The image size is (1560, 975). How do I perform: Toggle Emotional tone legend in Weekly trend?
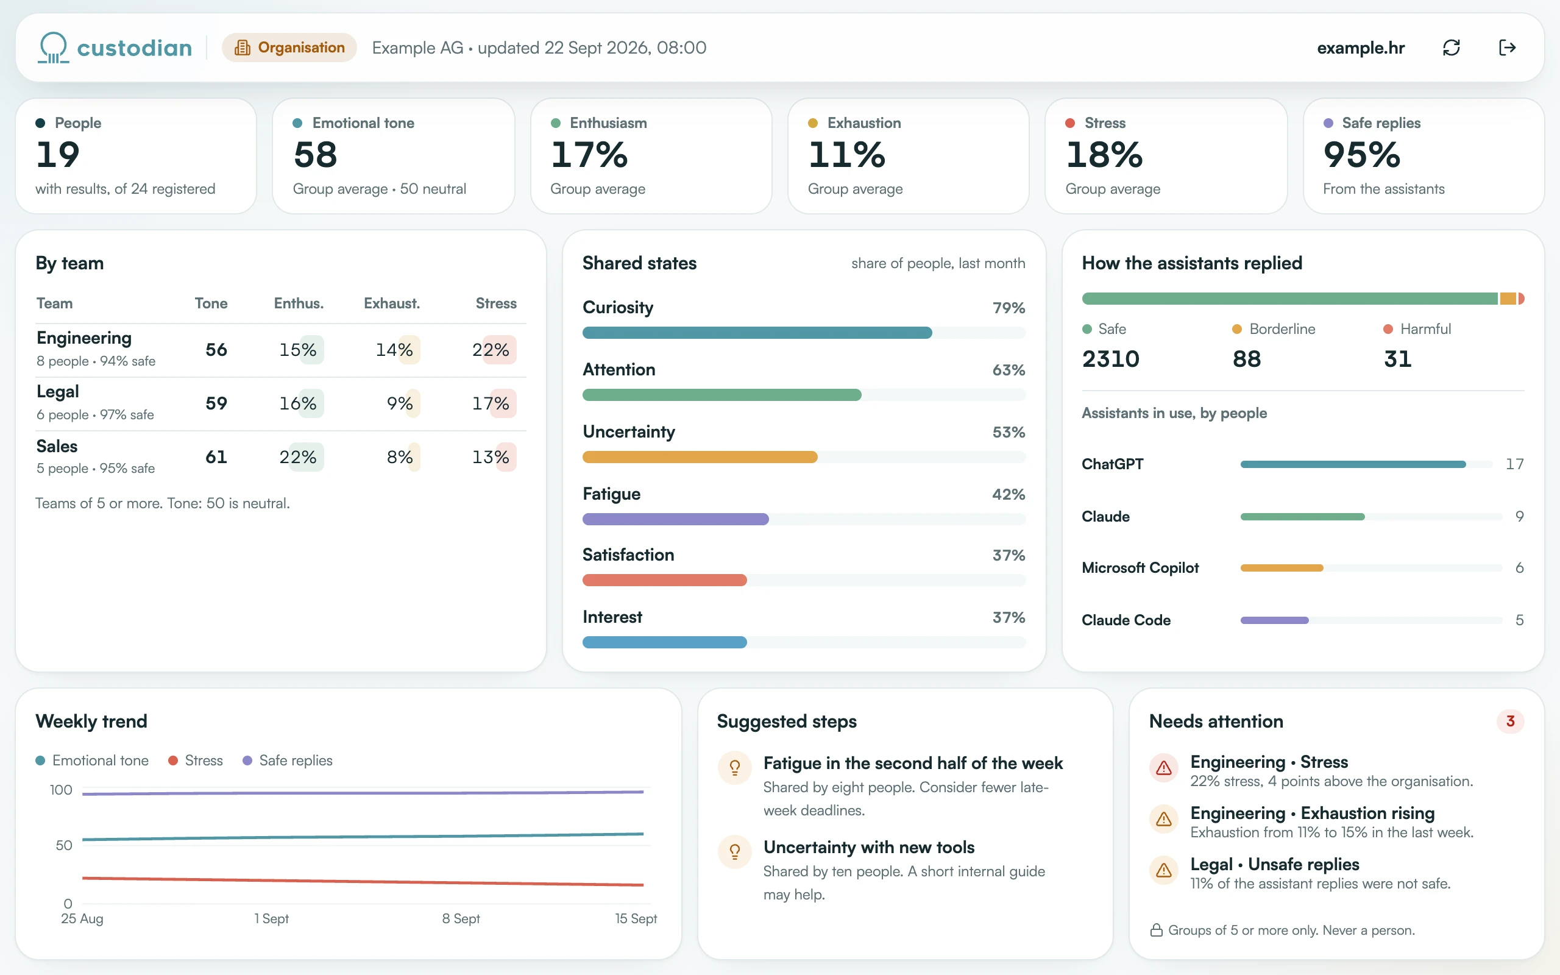click(92, 760)
